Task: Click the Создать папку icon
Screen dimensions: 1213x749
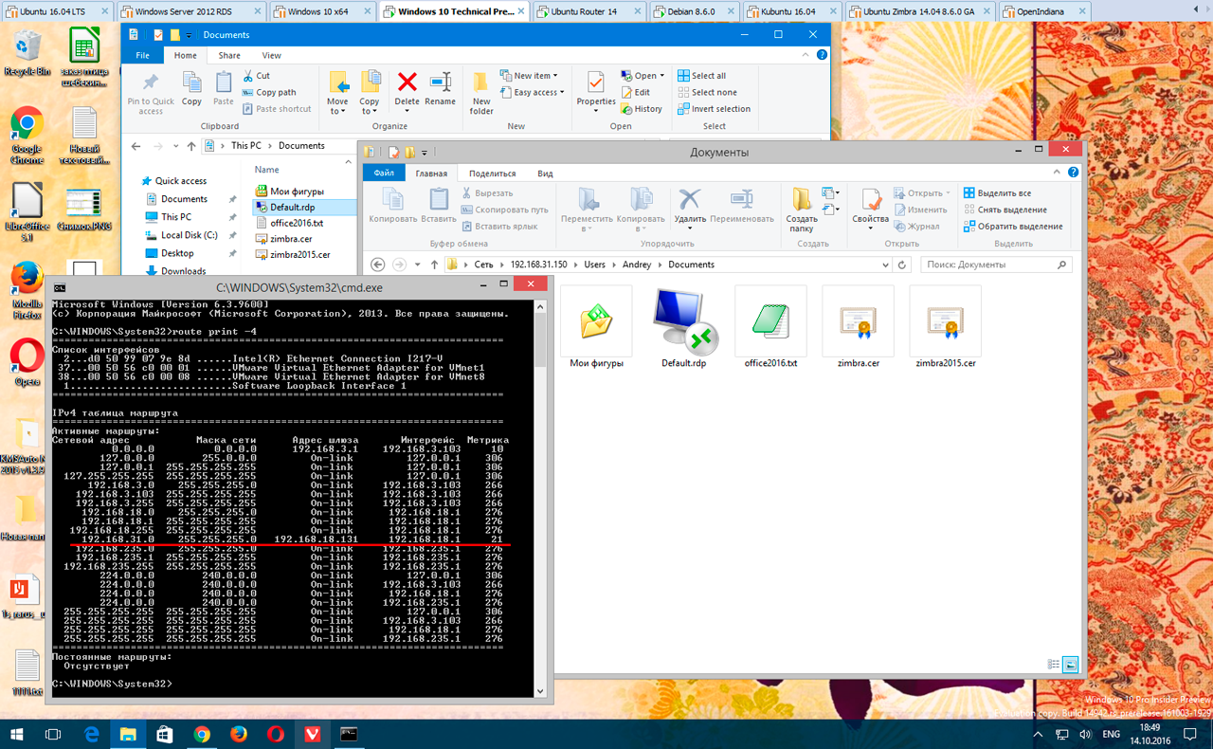Action: (802, 205)
